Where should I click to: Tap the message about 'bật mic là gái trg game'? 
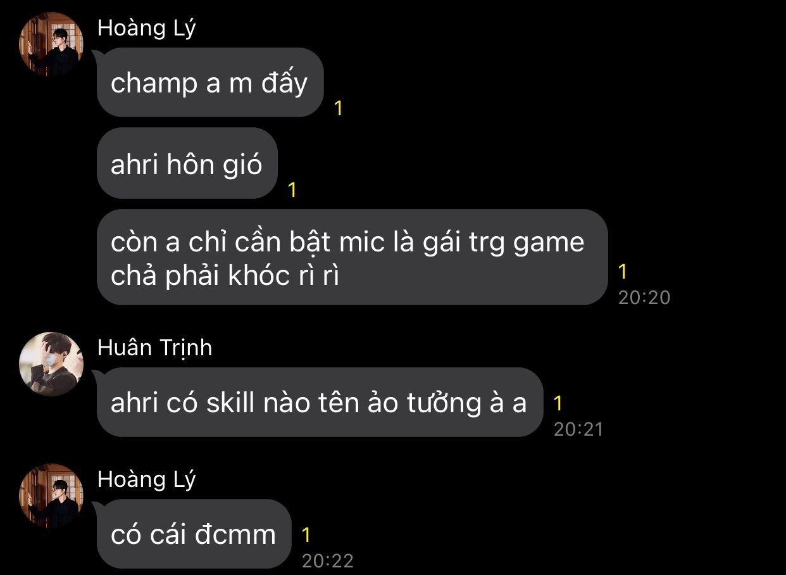352,257
